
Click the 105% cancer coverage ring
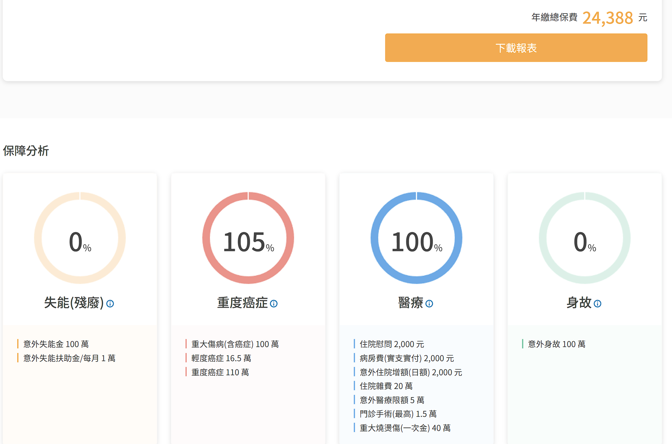248,238
